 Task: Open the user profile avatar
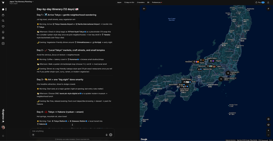(x=3, y=127)
